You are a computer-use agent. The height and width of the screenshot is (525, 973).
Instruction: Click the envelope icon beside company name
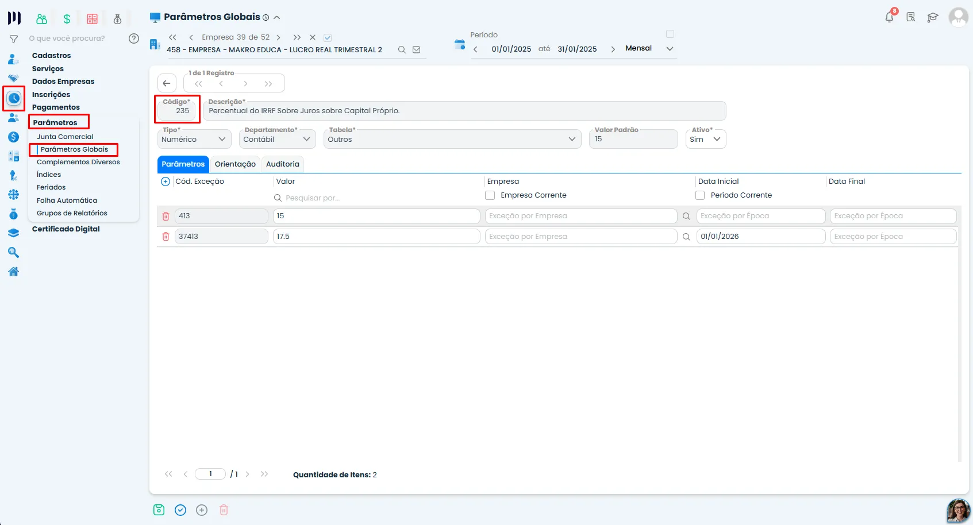pyautogui.click(x=417, y=50)
